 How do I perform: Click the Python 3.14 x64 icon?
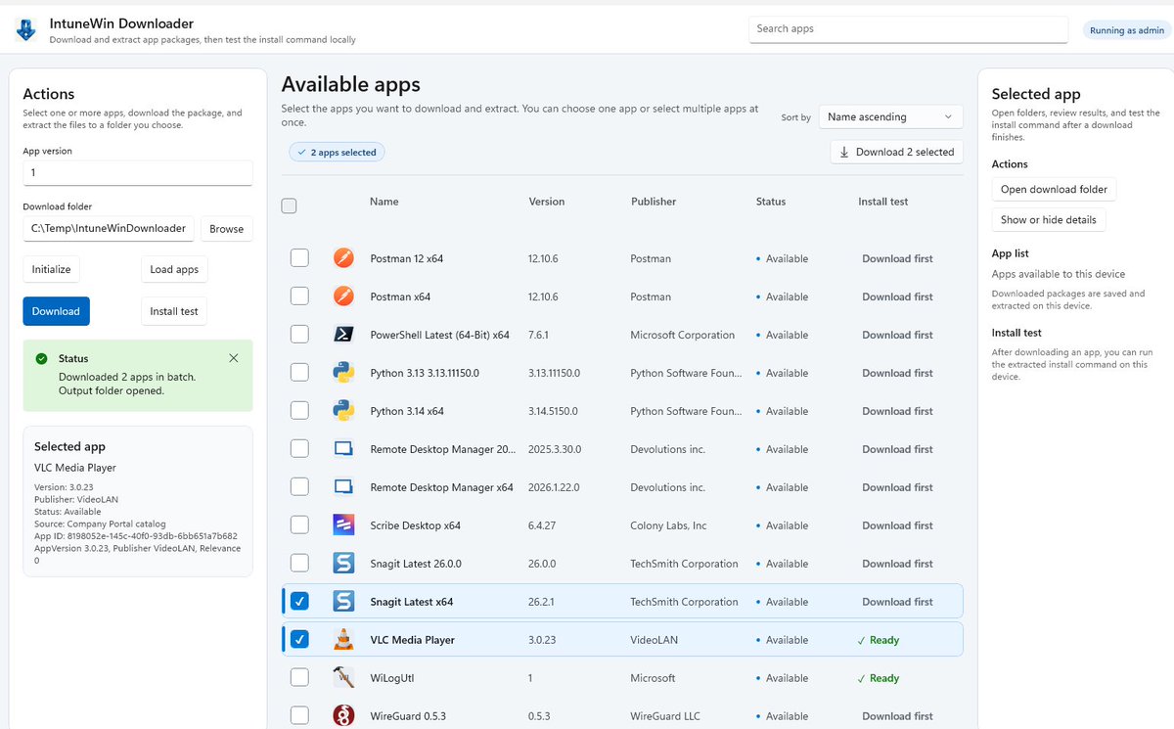[x=342, y=411]
